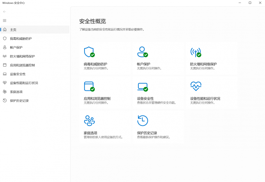This screenshot has width=265, height=182.
Task: Click the 查看状态并管理硬件安全功能 description text
Action: pyautogui.click(x=157, y=103)
